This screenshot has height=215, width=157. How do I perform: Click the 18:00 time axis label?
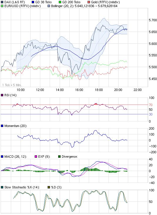click(x=99, y=90)
